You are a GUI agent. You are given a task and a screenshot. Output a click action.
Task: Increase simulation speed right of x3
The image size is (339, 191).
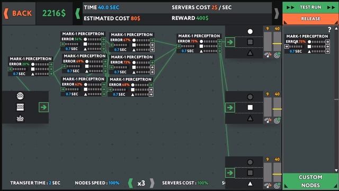(x=152, y=183)
